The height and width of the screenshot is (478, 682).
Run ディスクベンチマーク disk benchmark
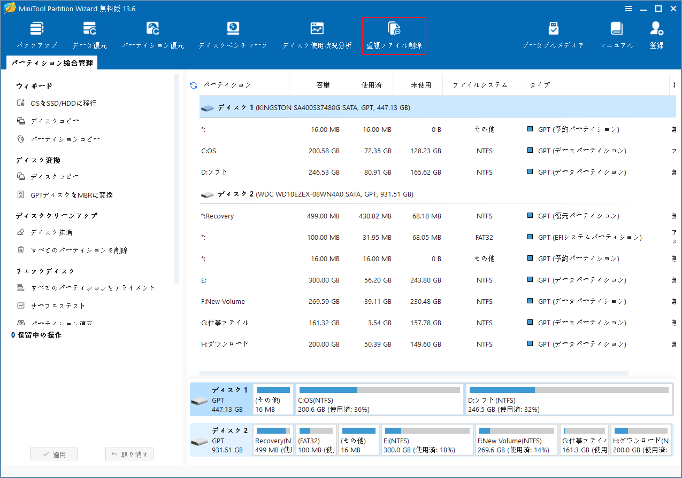coord(232,33)
